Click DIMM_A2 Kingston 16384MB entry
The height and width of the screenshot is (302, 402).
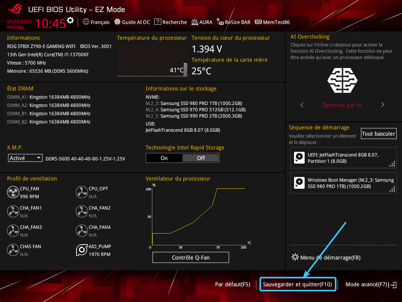click(x=49, y=105)
